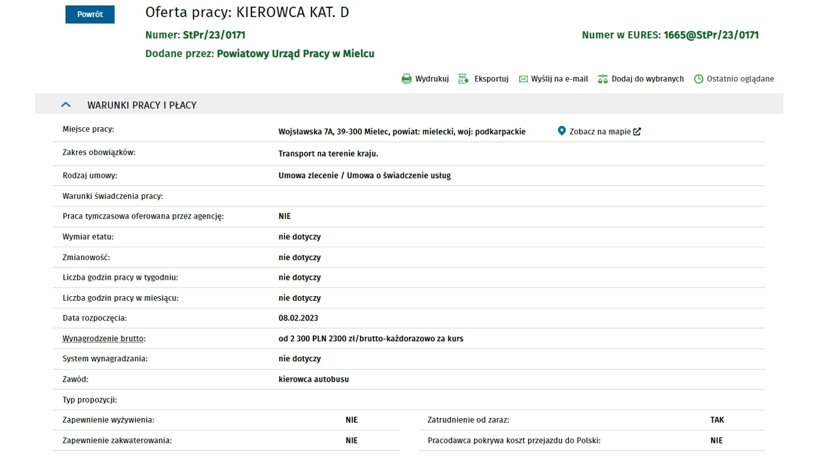This screenshot has height=469, width=823.
Task: Click the Zawód label
Action: point(75,379)
